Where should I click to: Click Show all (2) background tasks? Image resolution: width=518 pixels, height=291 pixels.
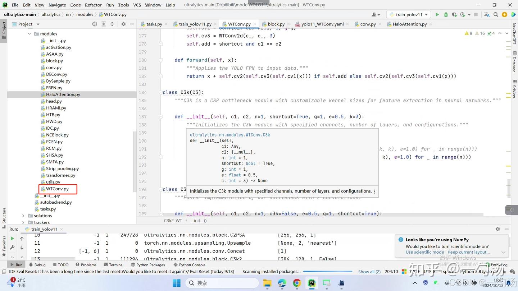(369, 272)
